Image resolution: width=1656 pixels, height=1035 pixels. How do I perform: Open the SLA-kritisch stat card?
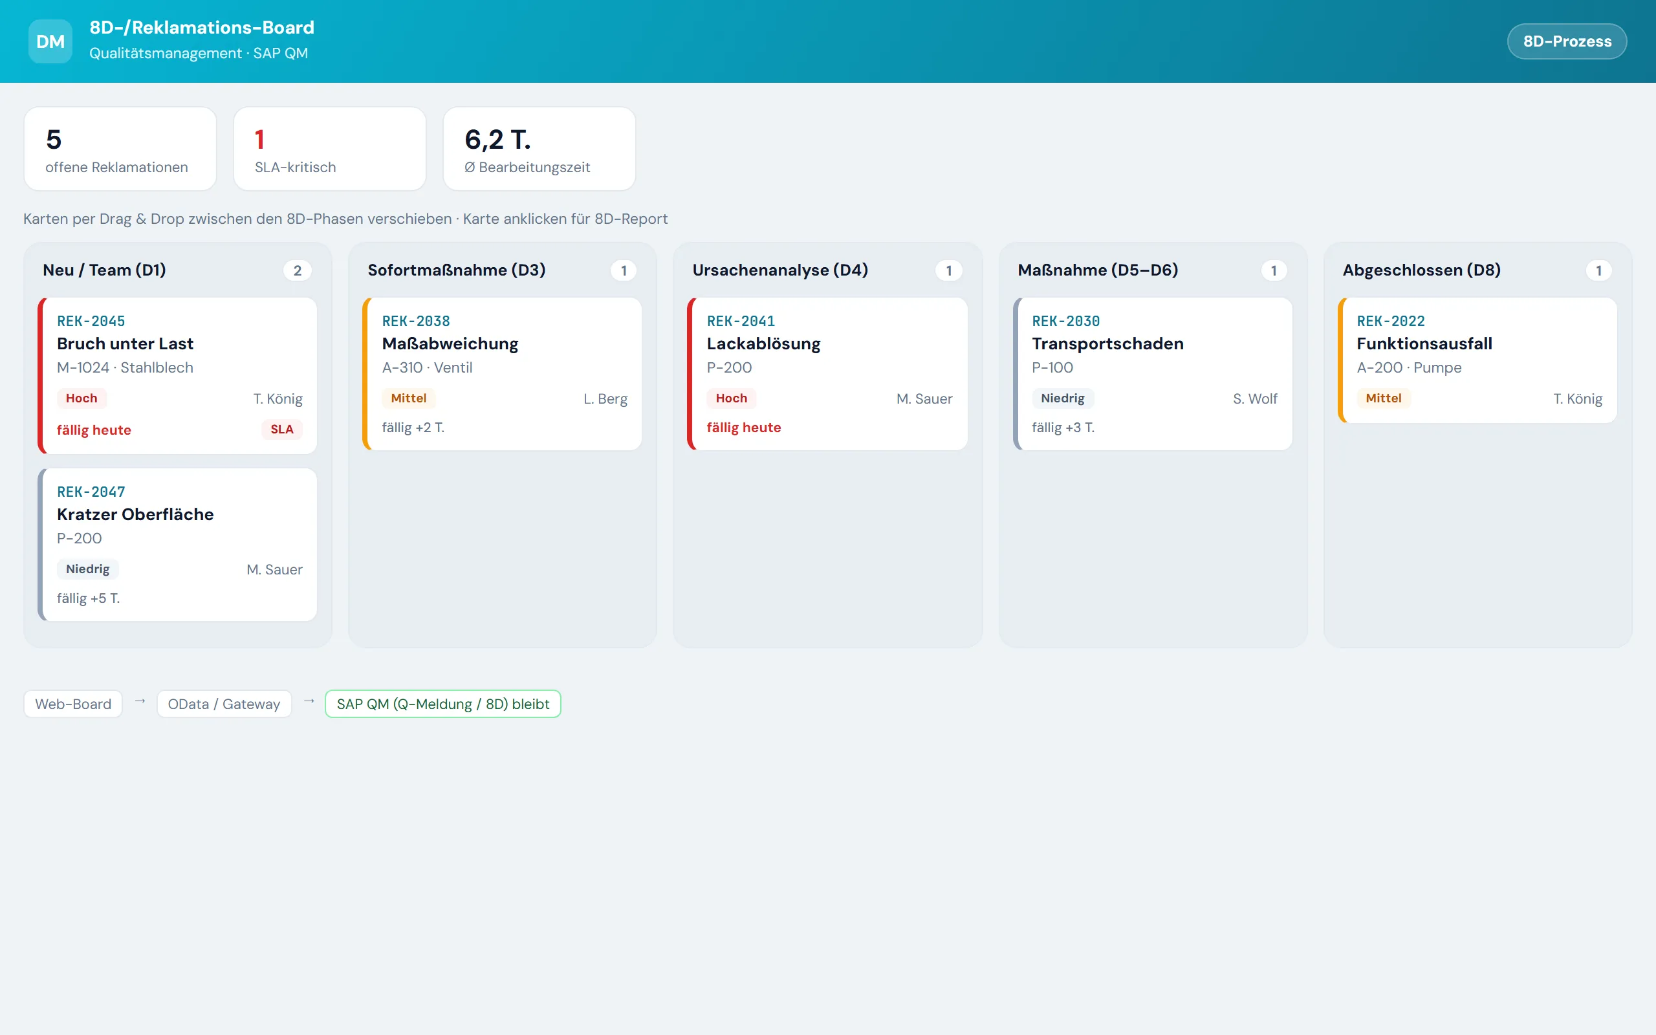[x=330, y=149]
